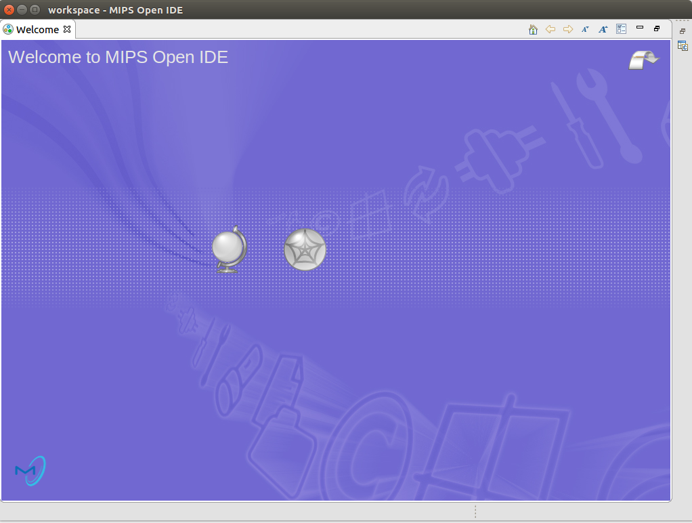
Task: Restore the Welcome view with the double-window icon
Action: (657, 28)
